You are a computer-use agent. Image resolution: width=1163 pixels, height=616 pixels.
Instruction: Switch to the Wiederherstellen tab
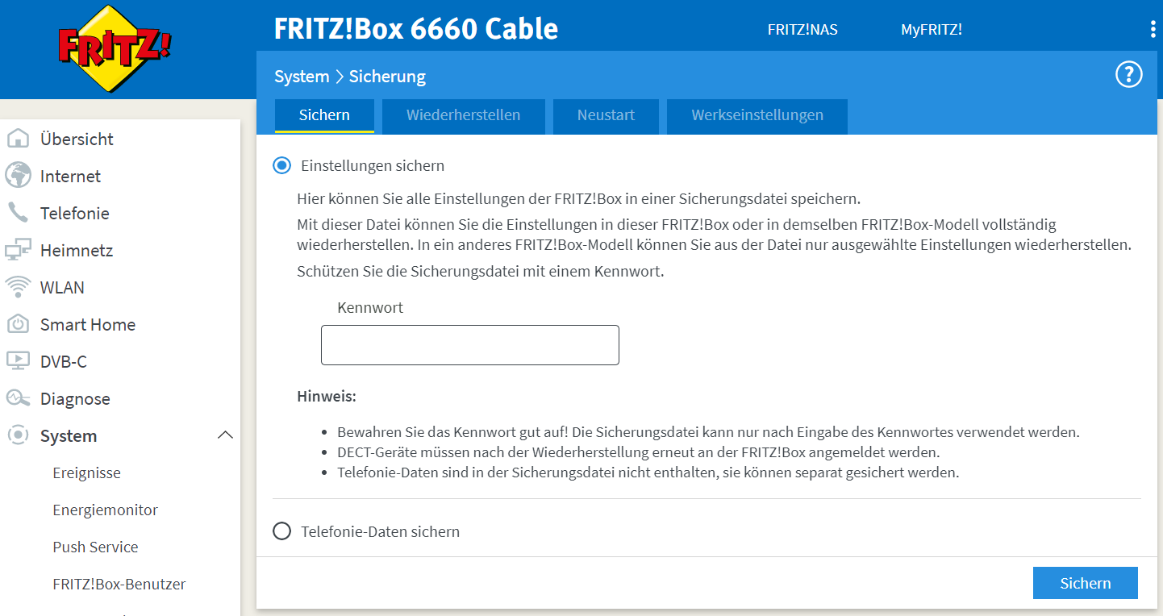pos(464,115)
